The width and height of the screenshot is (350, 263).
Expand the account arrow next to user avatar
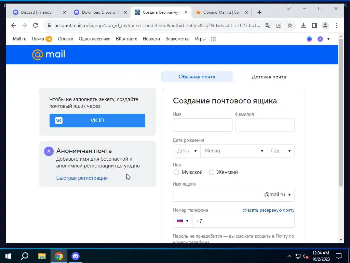click(x=328, y=39)
